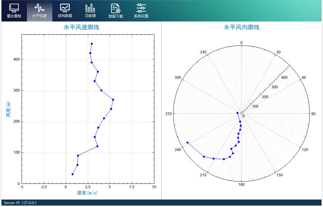Open the 径向数据 radial data chart icon
Viewport: 323px width, 207px height.
[x=65, y=8]
